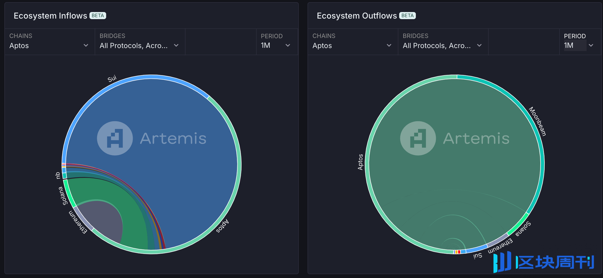Open the Period 1M dropdown in Ecosystem Inflows
603x278 pixels.
coord(276,42)
